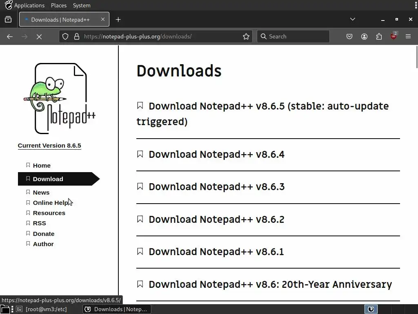This screenshot has height=314, width=418.
Task: Click the back navigation arrow
Action: click(x=10, y=36)
